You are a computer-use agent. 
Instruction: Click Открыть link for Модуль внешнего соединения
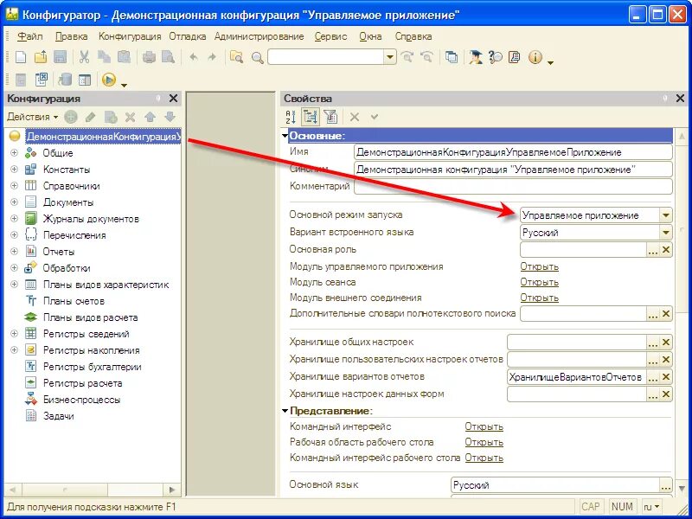539,298
